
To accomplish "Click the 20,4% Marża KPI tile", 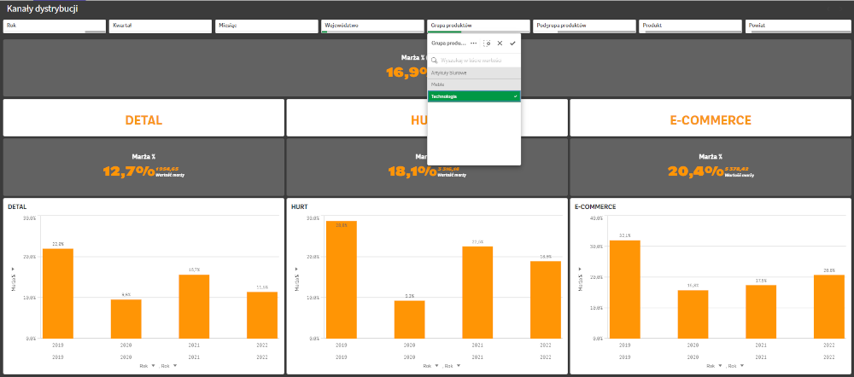I will click(711, 167).
